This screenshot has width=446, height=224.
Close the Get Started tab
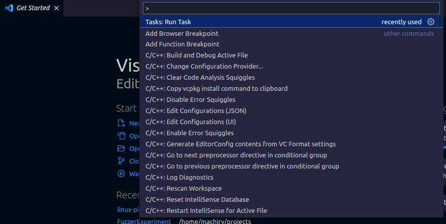coord(57,8)
